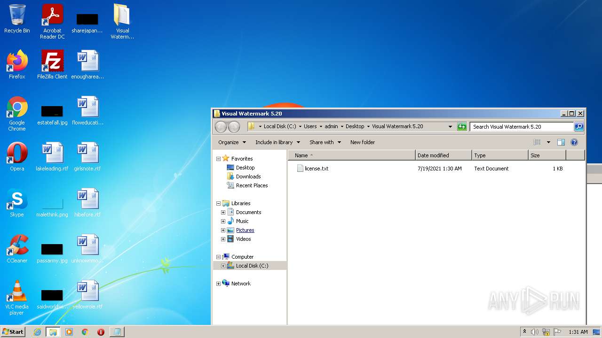Launch Acrobat Reader DC from the desktop
Image resolution: width=602 pixels, height=338 pixels.
52,21
